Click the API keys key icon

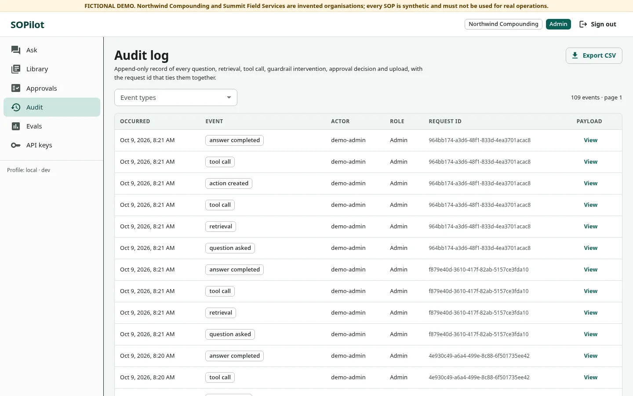[x=16, y=145]
